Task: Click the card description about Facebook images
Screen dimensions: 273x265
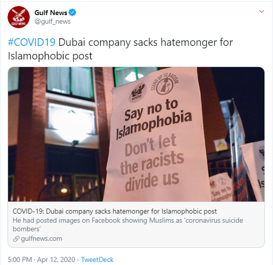Action: click(x=128, y=225)
